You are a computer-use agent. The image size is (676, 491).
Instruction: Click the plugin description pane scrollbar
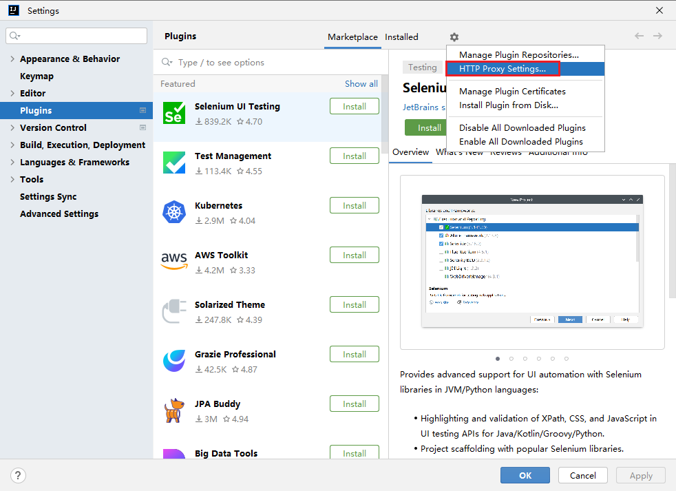click(672, 231)
